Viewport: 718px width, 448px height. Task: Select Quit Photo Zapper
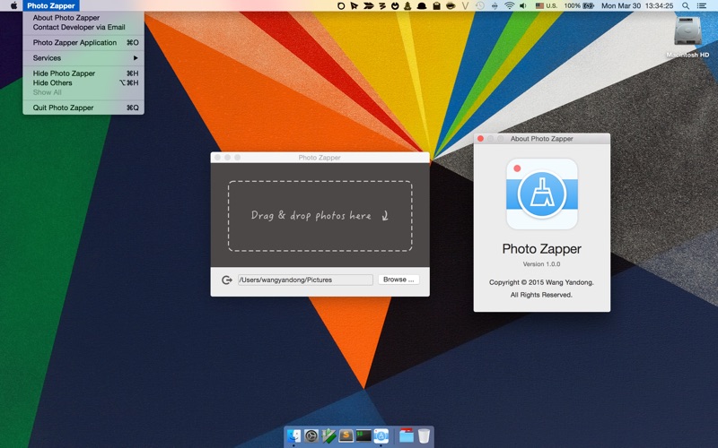83,108
